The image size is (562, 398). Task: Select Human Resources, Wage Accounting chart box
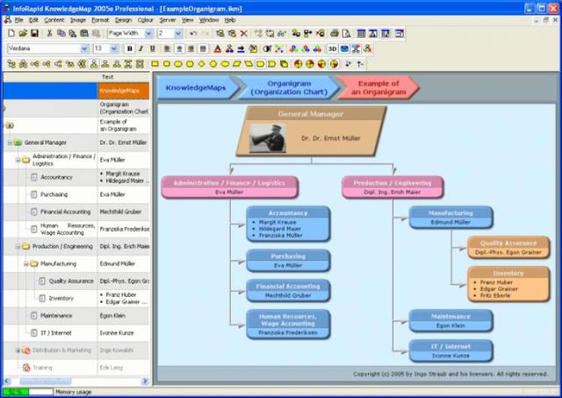288,324
